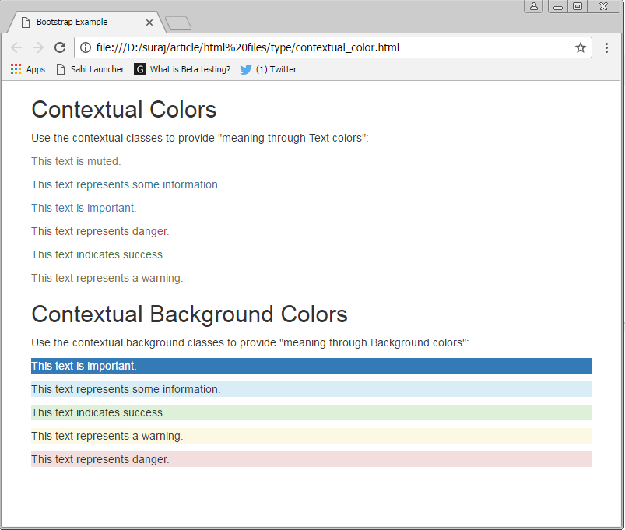Viewport: 625px width, 530px height.
Task: Maximize the browser window
Action: click(x=578, y=6)
